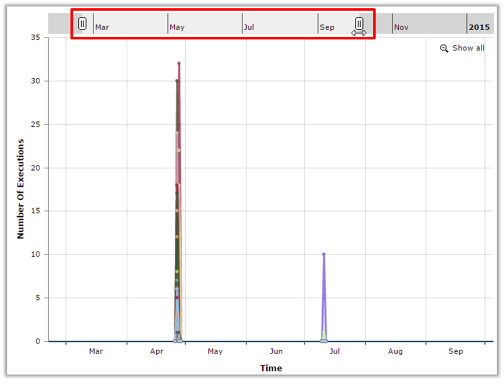Select the Nov section in the range navigator

[402, 27]
